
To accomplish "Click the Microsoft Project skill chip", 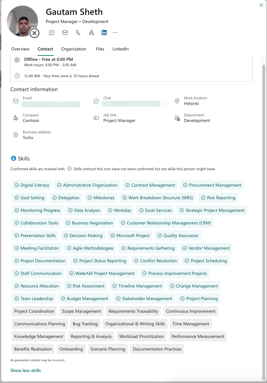I will [x=130, y=235].
